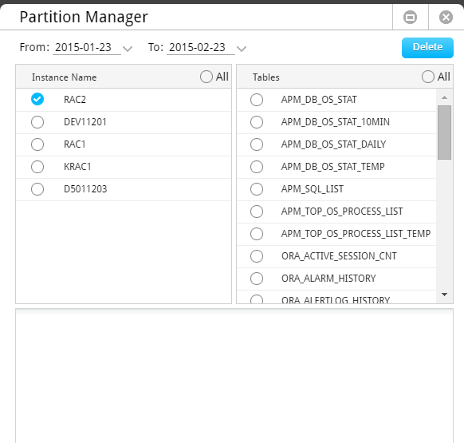
Task: Open the To date dropdown arrow
Action: click(x=242, y=49)
